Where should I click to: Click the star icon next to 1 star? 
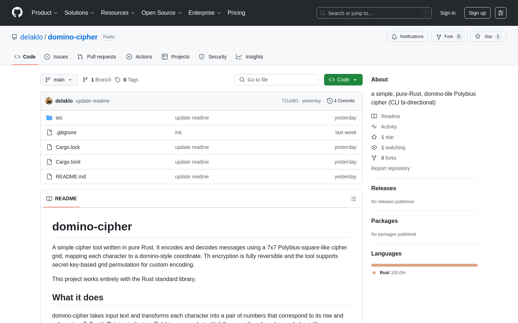coord(374,137)
